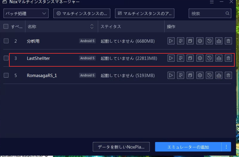
Task: Open more options beside エミュレーターの追加
Action: click(x=226, y=147)
